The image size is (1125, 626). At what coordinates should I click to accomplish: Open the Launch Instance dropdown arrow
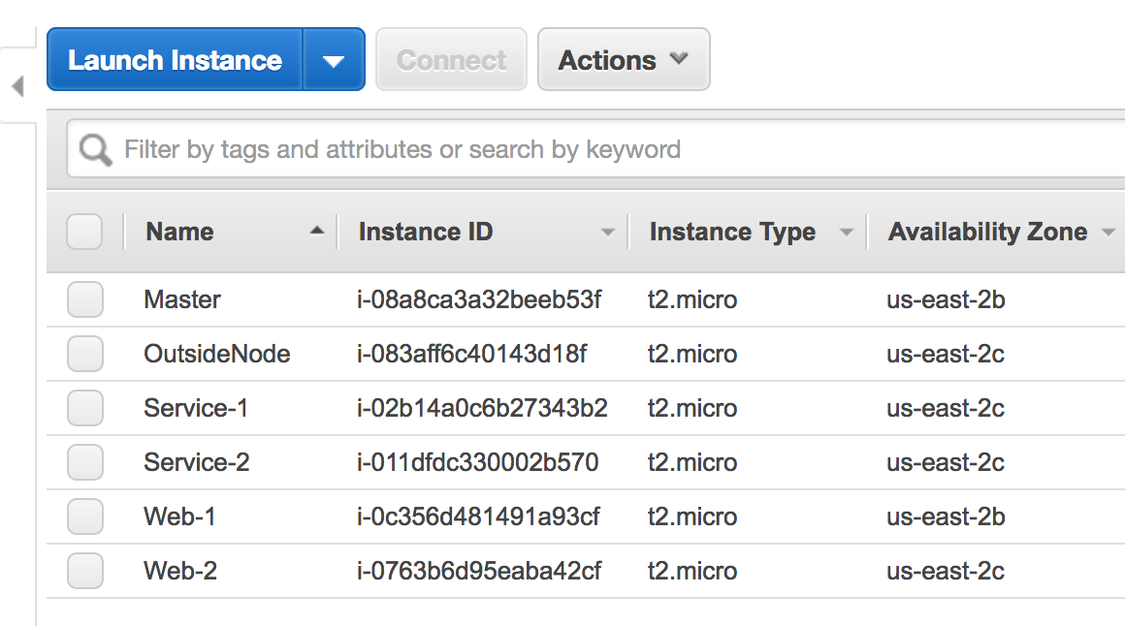coord(334,60)
